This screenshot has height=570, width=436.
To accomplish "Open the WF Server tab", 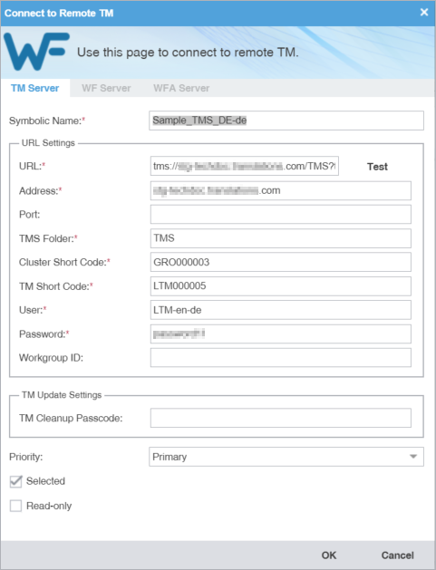I will coord(106,88).
